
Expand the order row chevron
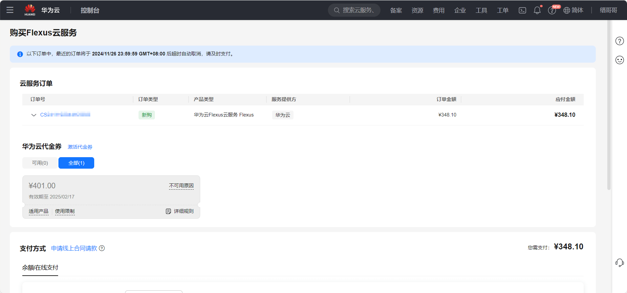33,115
